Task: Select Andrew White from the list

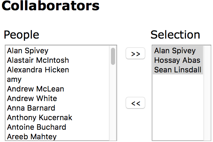Action: [32, 99]
